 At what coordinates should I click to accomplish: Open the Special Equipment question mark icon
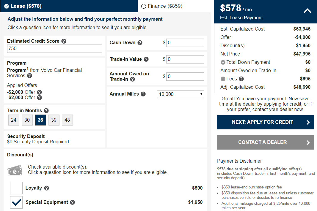pyautogui.click(x=73, y=202)
